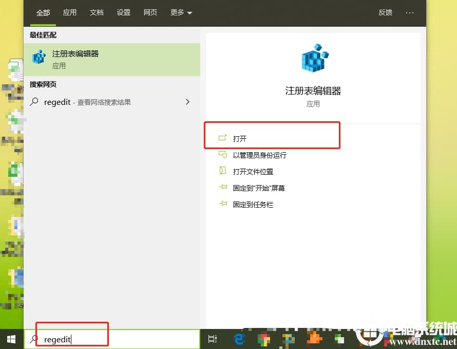Select the 全部 search tab
Screen dimensions: 457x349
click(43, 12)
